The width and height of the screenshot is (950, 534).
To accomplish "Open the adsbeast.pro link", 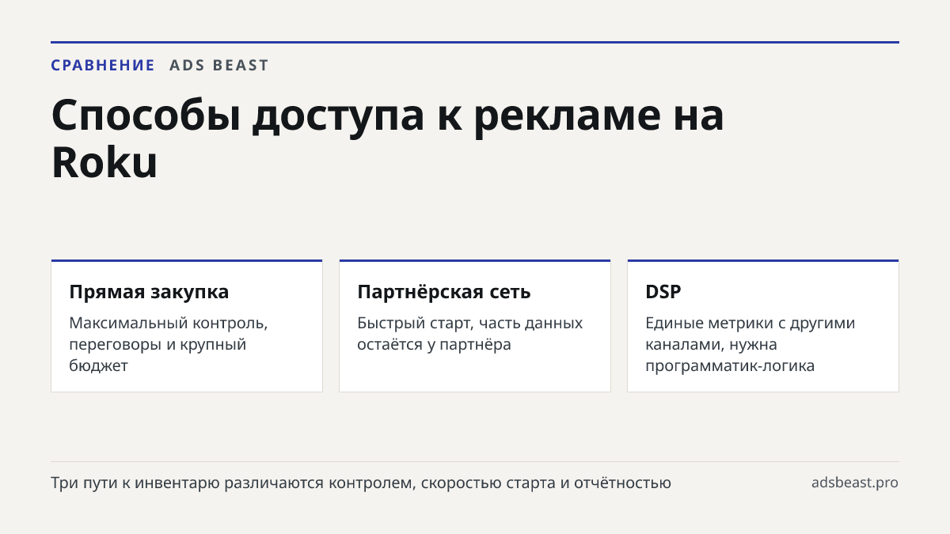I will 855,483.
